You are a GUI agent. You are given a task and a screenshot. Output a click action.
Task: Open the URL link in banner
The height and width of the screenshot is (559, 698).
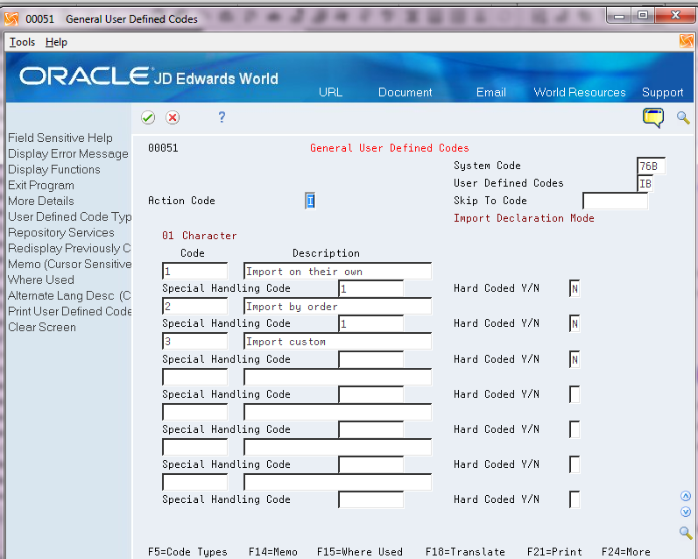330,92
